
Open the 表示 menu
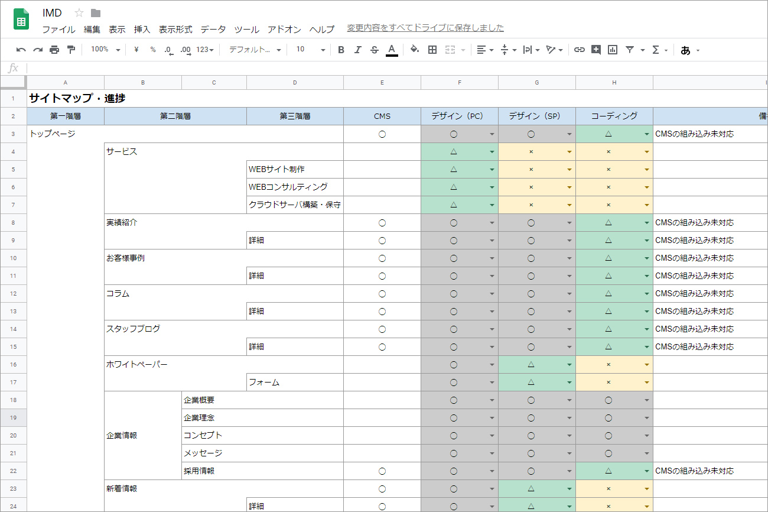tap(117, 29)
